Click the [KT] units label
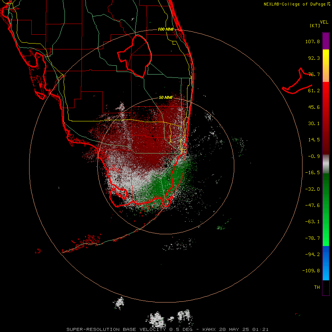Screen dimensions: 332x332 315,25
